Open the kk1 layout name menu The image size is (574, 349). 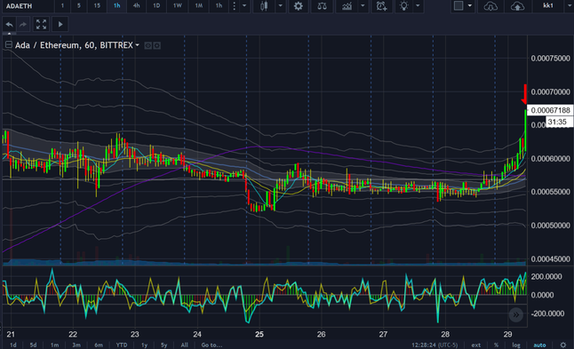(548, 5)
